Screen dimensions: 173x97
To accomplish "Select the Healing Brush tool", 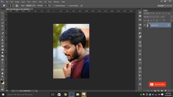I will click(x=2, y=33).
